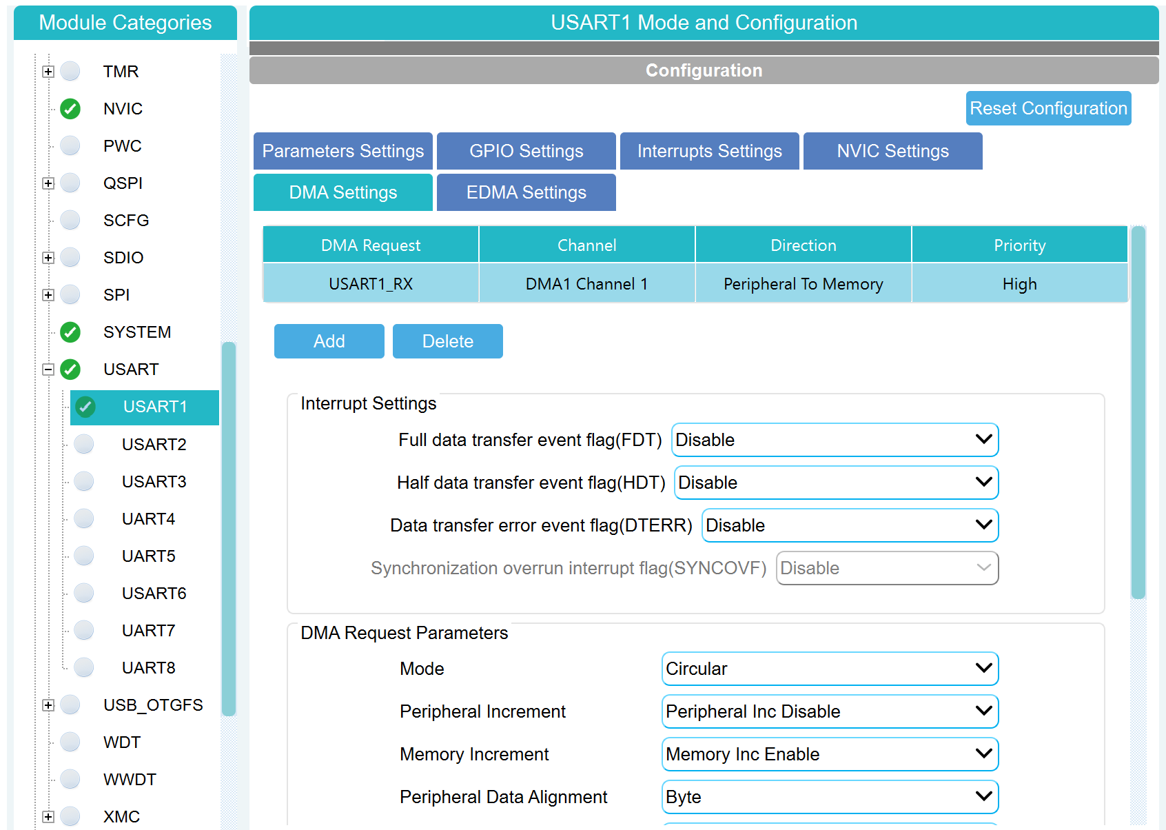Open Full data transfer flag (FDT) dropdown
Screen dimensions: 1166x830
point(835,440)
